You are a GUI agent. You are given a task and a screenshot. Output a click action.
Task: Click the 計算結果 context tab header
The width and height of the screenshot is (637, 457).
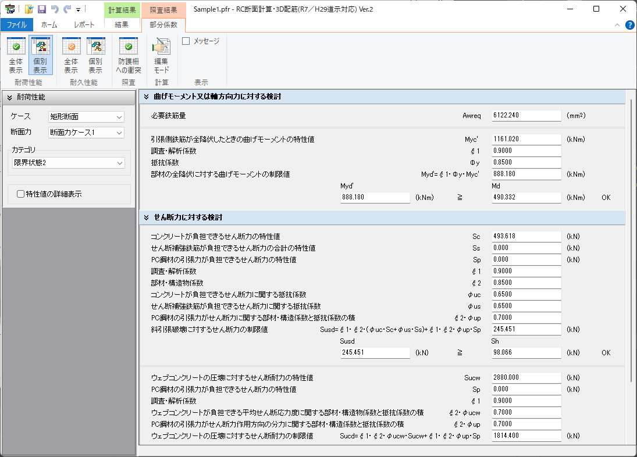coord(122,10)
